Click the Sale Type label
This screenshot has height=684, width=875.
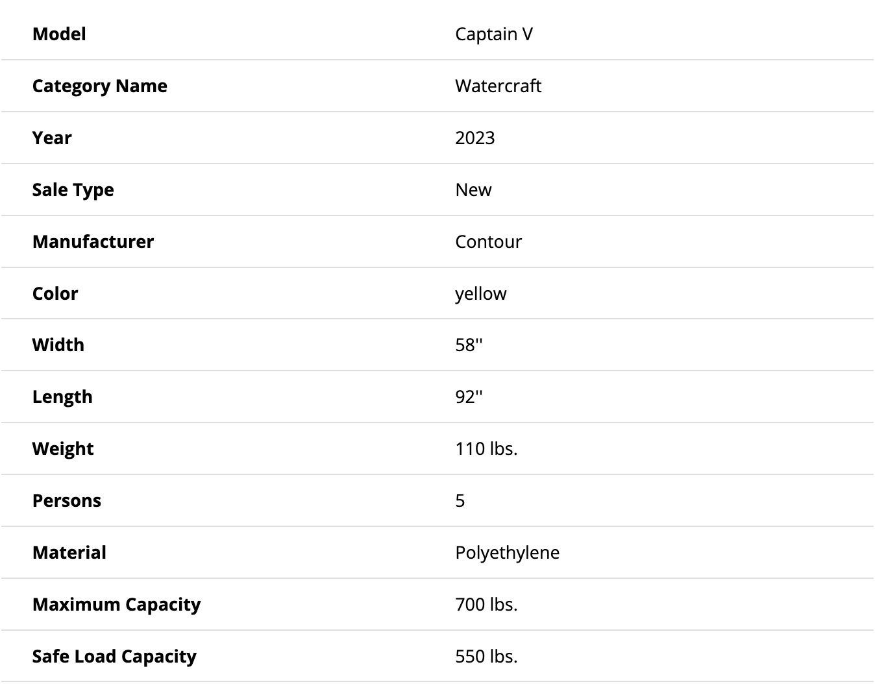coord(73,189)
